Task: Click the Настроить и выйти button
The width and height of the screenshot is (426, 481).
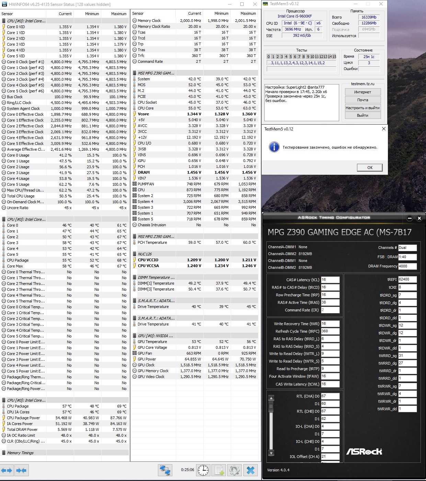Action: pos(362,108)
